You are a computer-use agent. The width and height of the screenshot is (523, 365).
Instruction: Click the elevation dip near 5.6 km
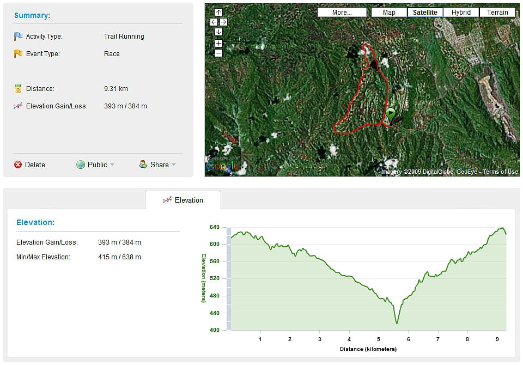point(397,323)
